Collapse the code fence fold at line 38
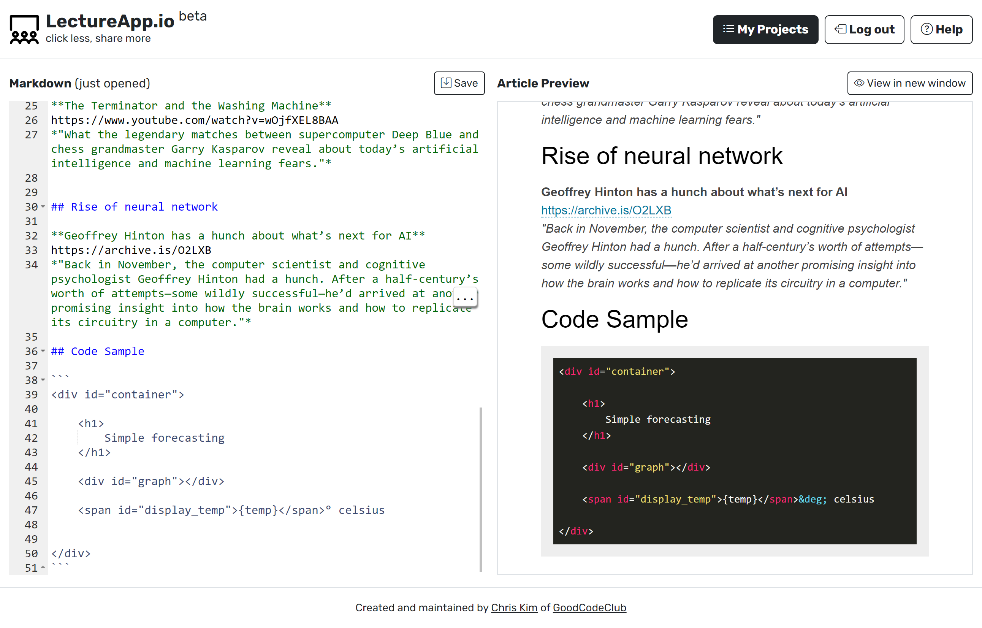 tap(43, 380)
